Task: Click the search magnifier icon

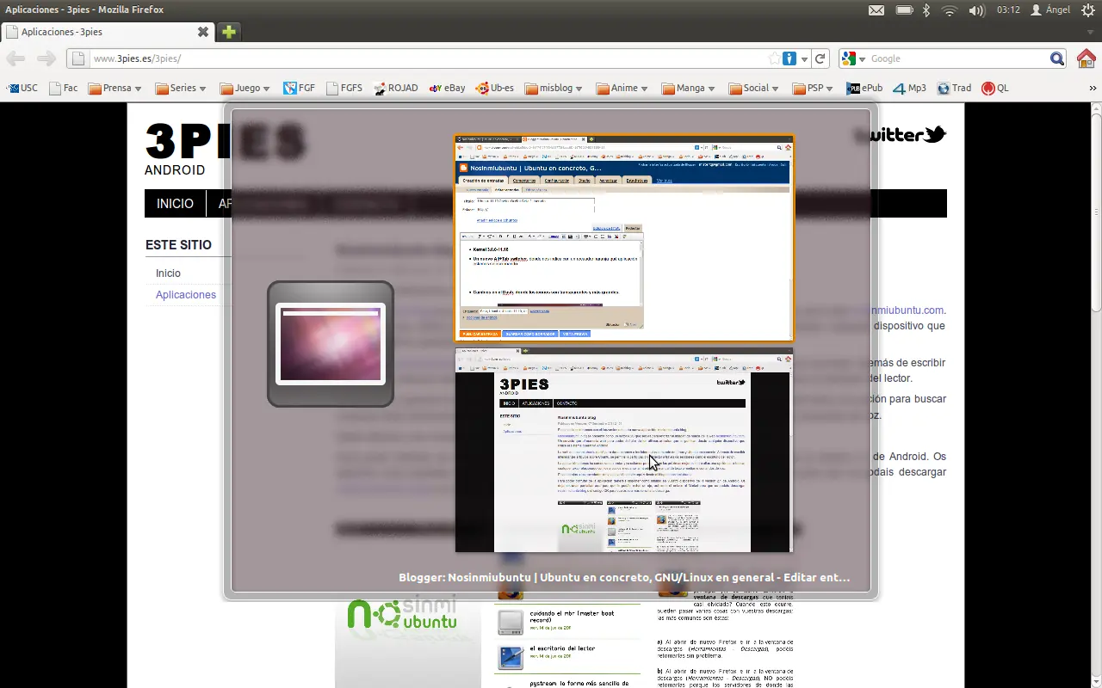Action: click(1057, 58)
